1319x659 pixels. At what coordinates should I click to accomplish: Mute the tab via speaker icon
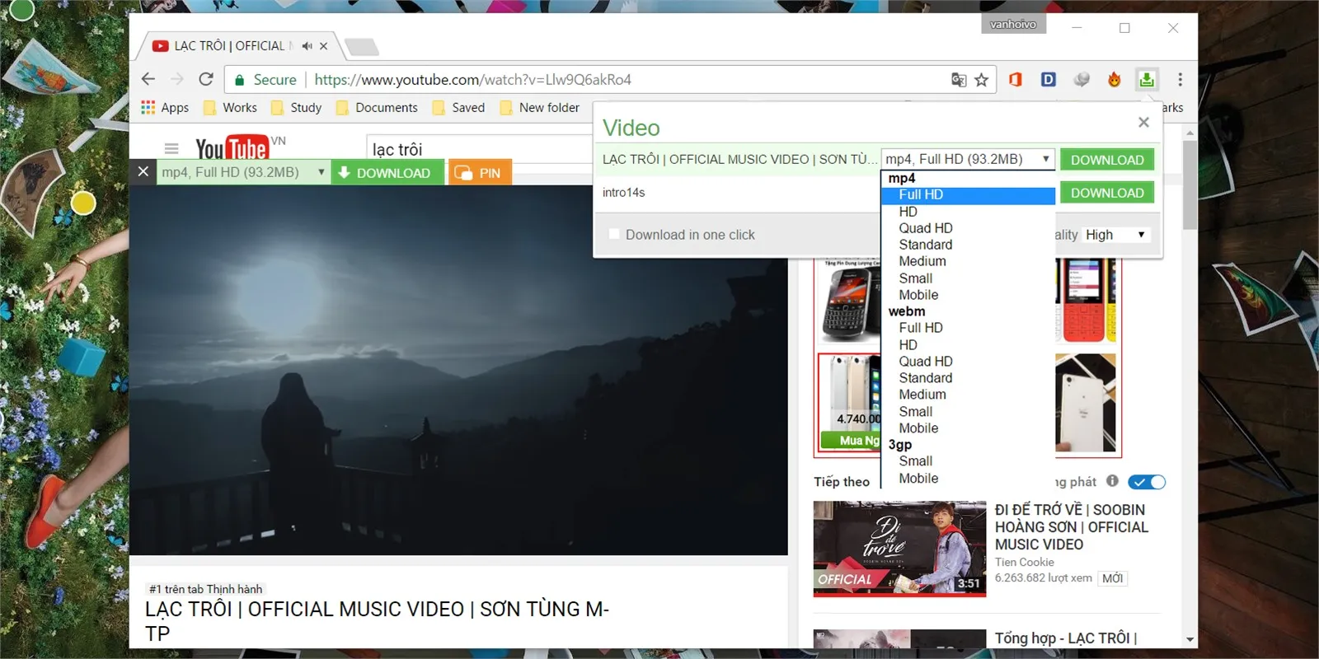307,46
